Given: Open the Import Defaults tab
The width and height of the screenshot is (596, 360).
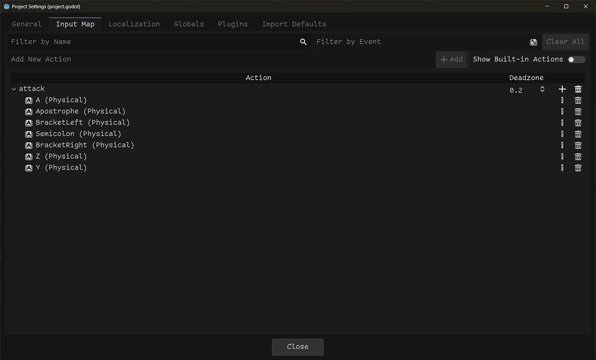Looking at the screenshot, I should point(293,24).
